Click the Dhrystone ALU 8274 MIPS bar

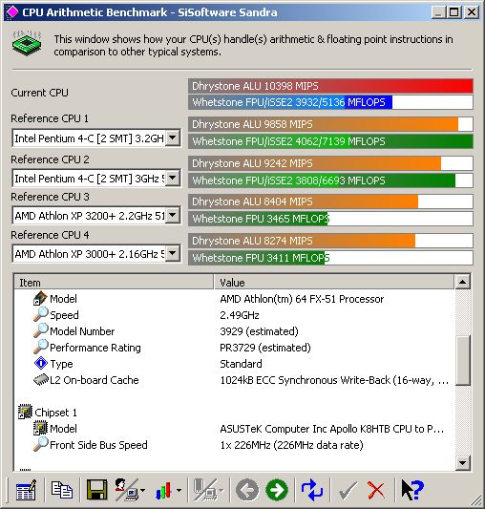click(330, 241)
